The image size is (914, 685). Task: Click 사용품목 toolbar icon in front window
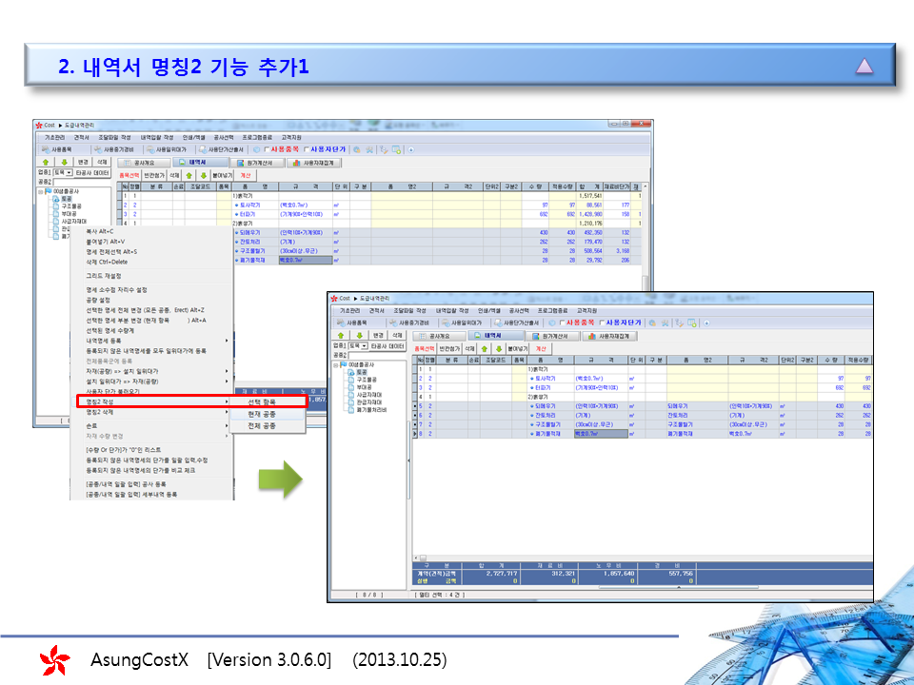341,323
